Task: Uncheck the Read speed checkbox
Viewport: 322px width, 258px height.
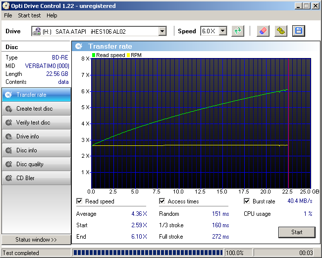Action: [x=79, y=201]
